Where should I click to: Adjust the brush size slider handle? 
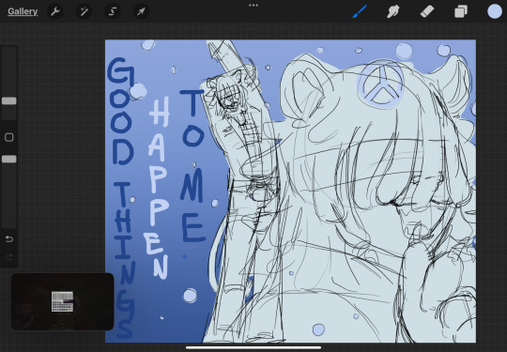click(x=9, y=100)
